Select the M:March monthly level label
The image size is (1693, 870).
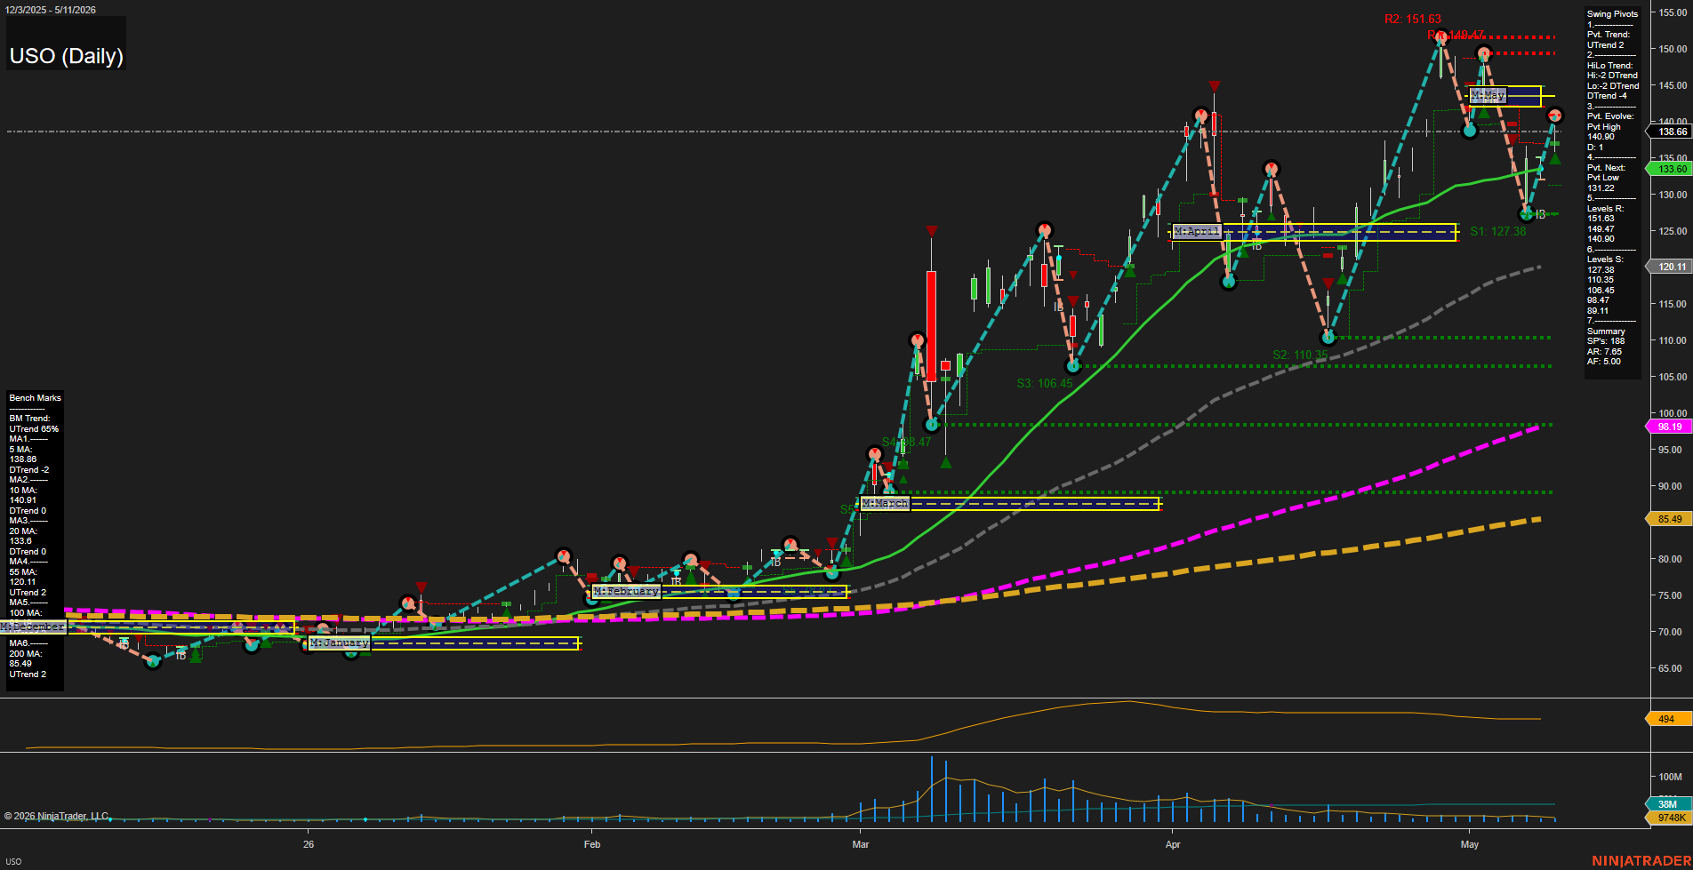point(885,503)
